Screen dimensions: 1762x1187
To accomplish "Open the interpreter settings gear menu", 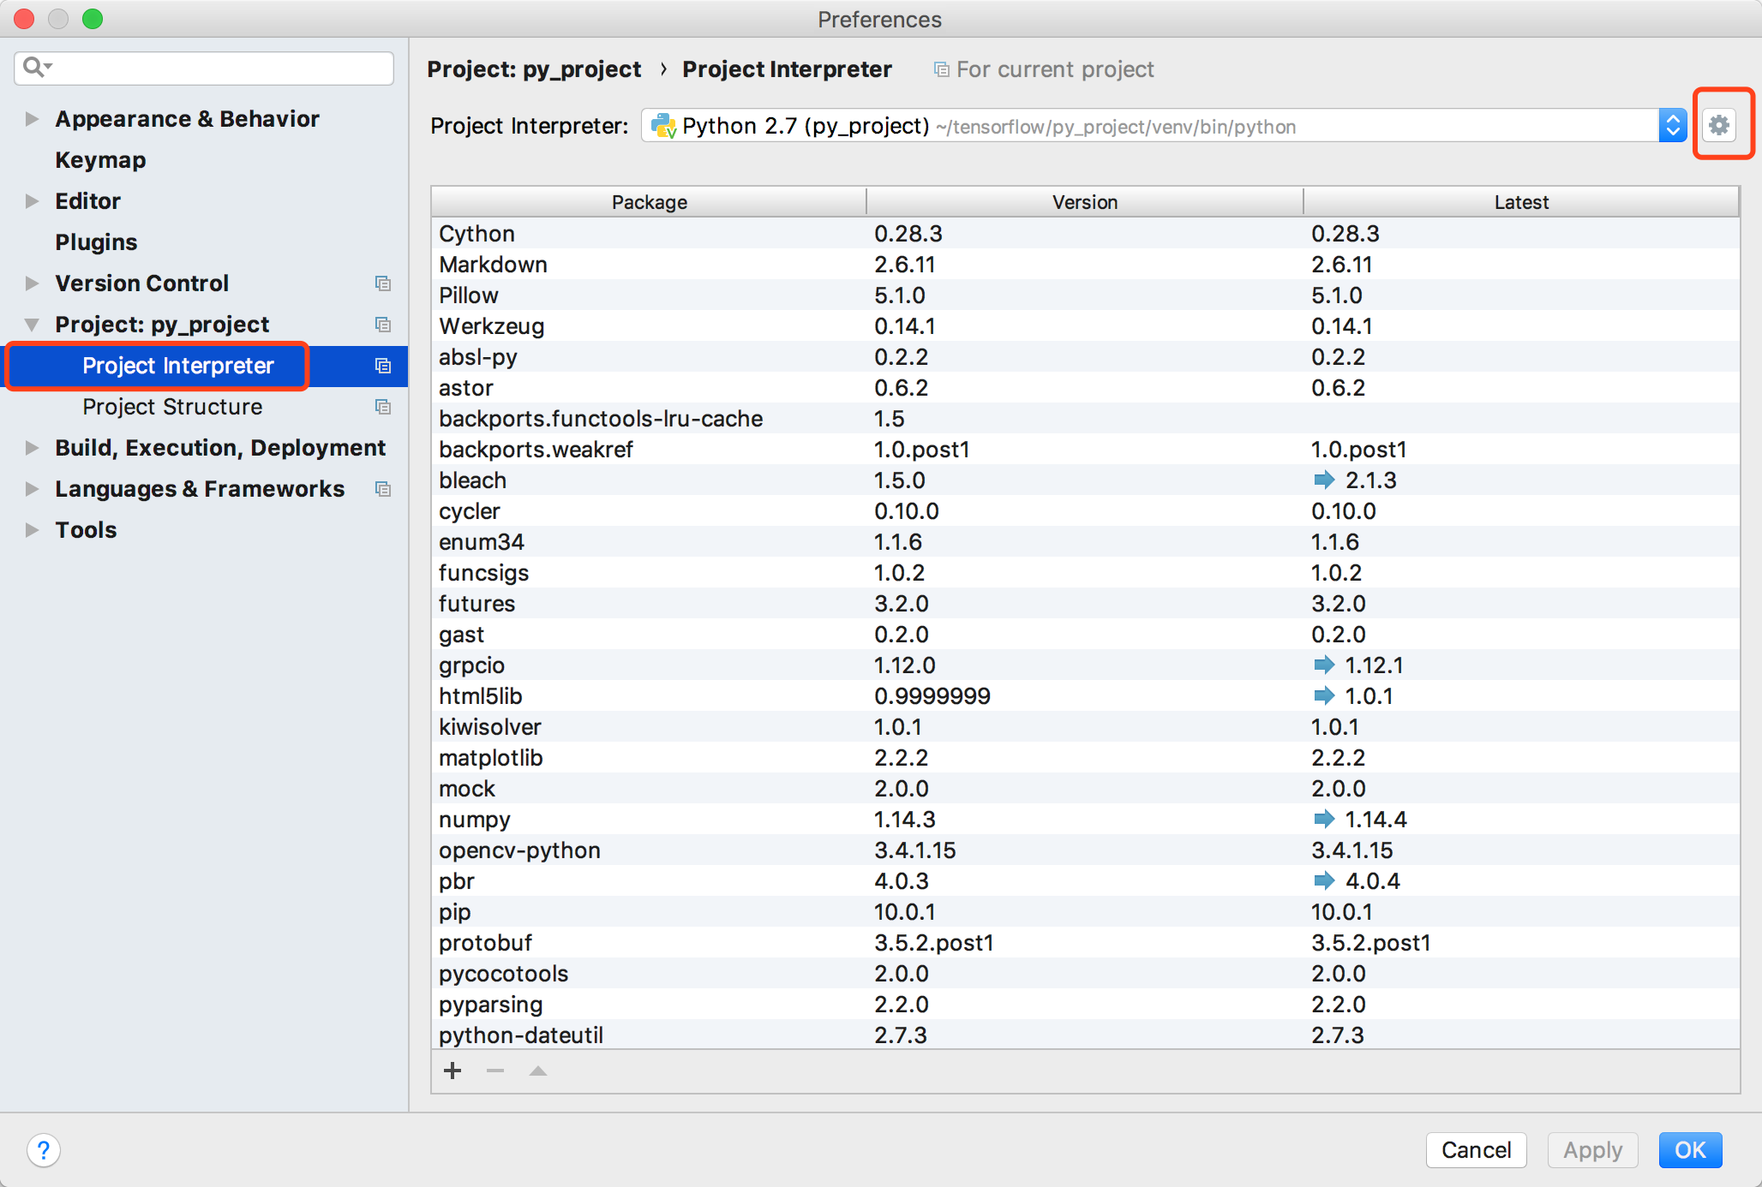I will pos(1718,125).
